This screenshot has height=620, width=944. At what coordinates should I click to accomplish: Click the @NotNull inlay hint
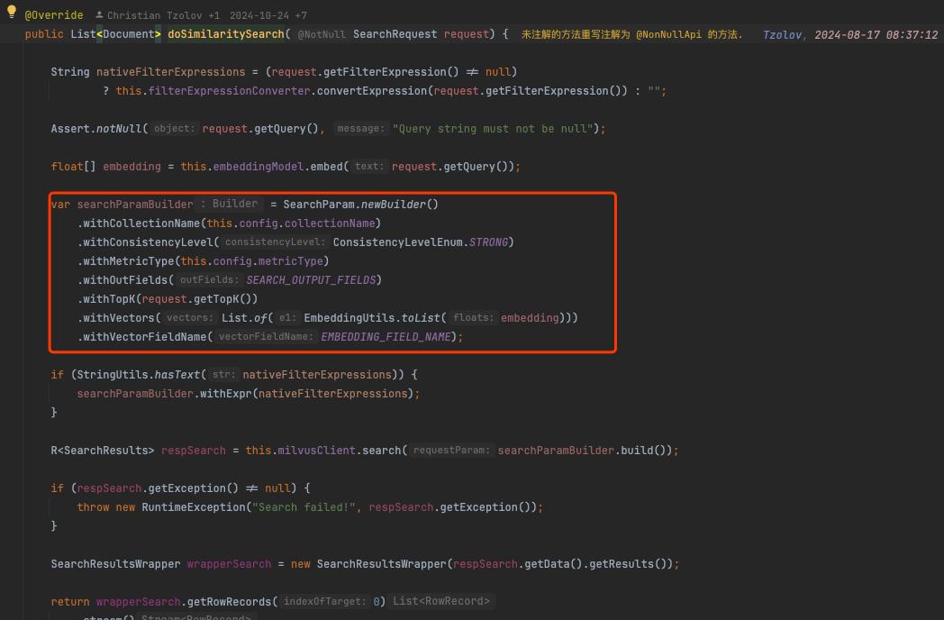[322, 34]
